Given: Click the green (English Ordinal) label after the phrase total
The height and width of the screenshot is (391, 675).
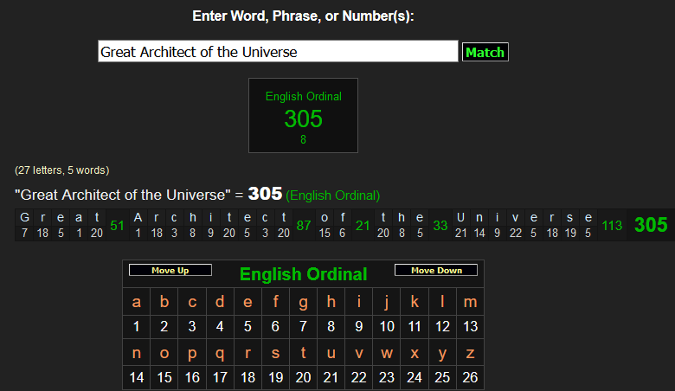Looking at the screenshot, I should (333, 195).
